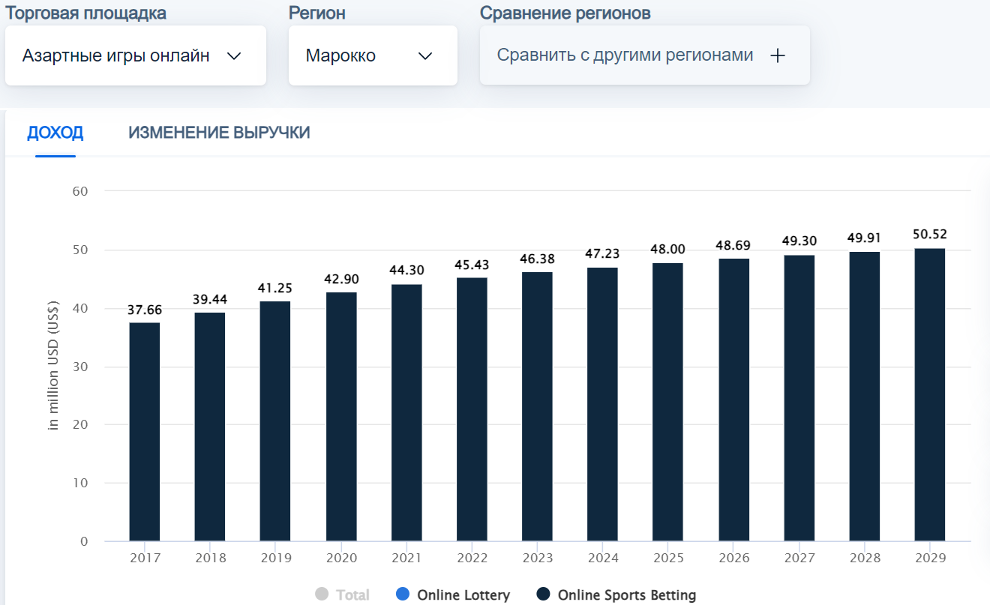Select the 2026 bar in the chart

click(733, 400)
